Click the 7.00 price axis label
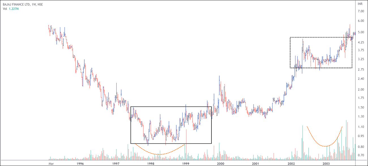 (361, 11)
